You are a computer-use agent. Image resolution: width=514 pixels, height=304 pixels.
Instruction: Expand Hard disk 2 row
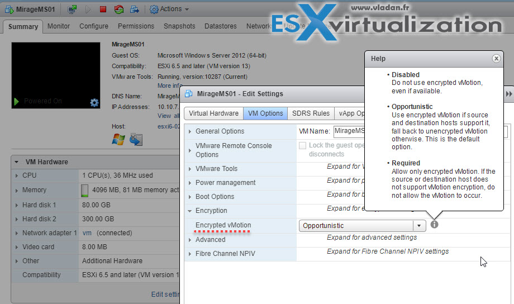point(16,219)
